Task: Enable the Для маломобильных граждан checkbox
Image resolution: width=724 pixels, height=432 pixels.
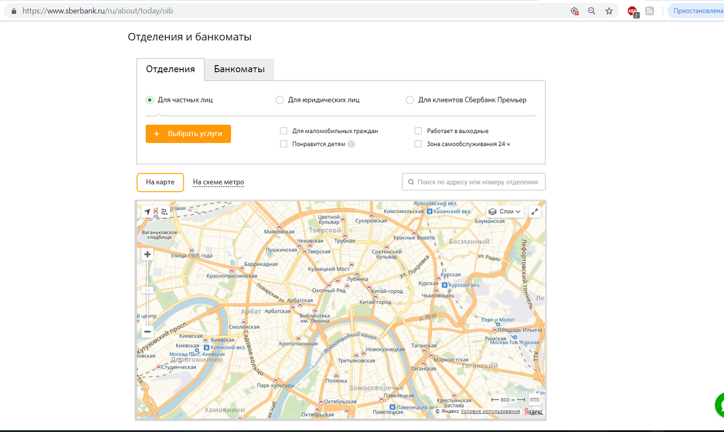Action: tap(284, 130)
